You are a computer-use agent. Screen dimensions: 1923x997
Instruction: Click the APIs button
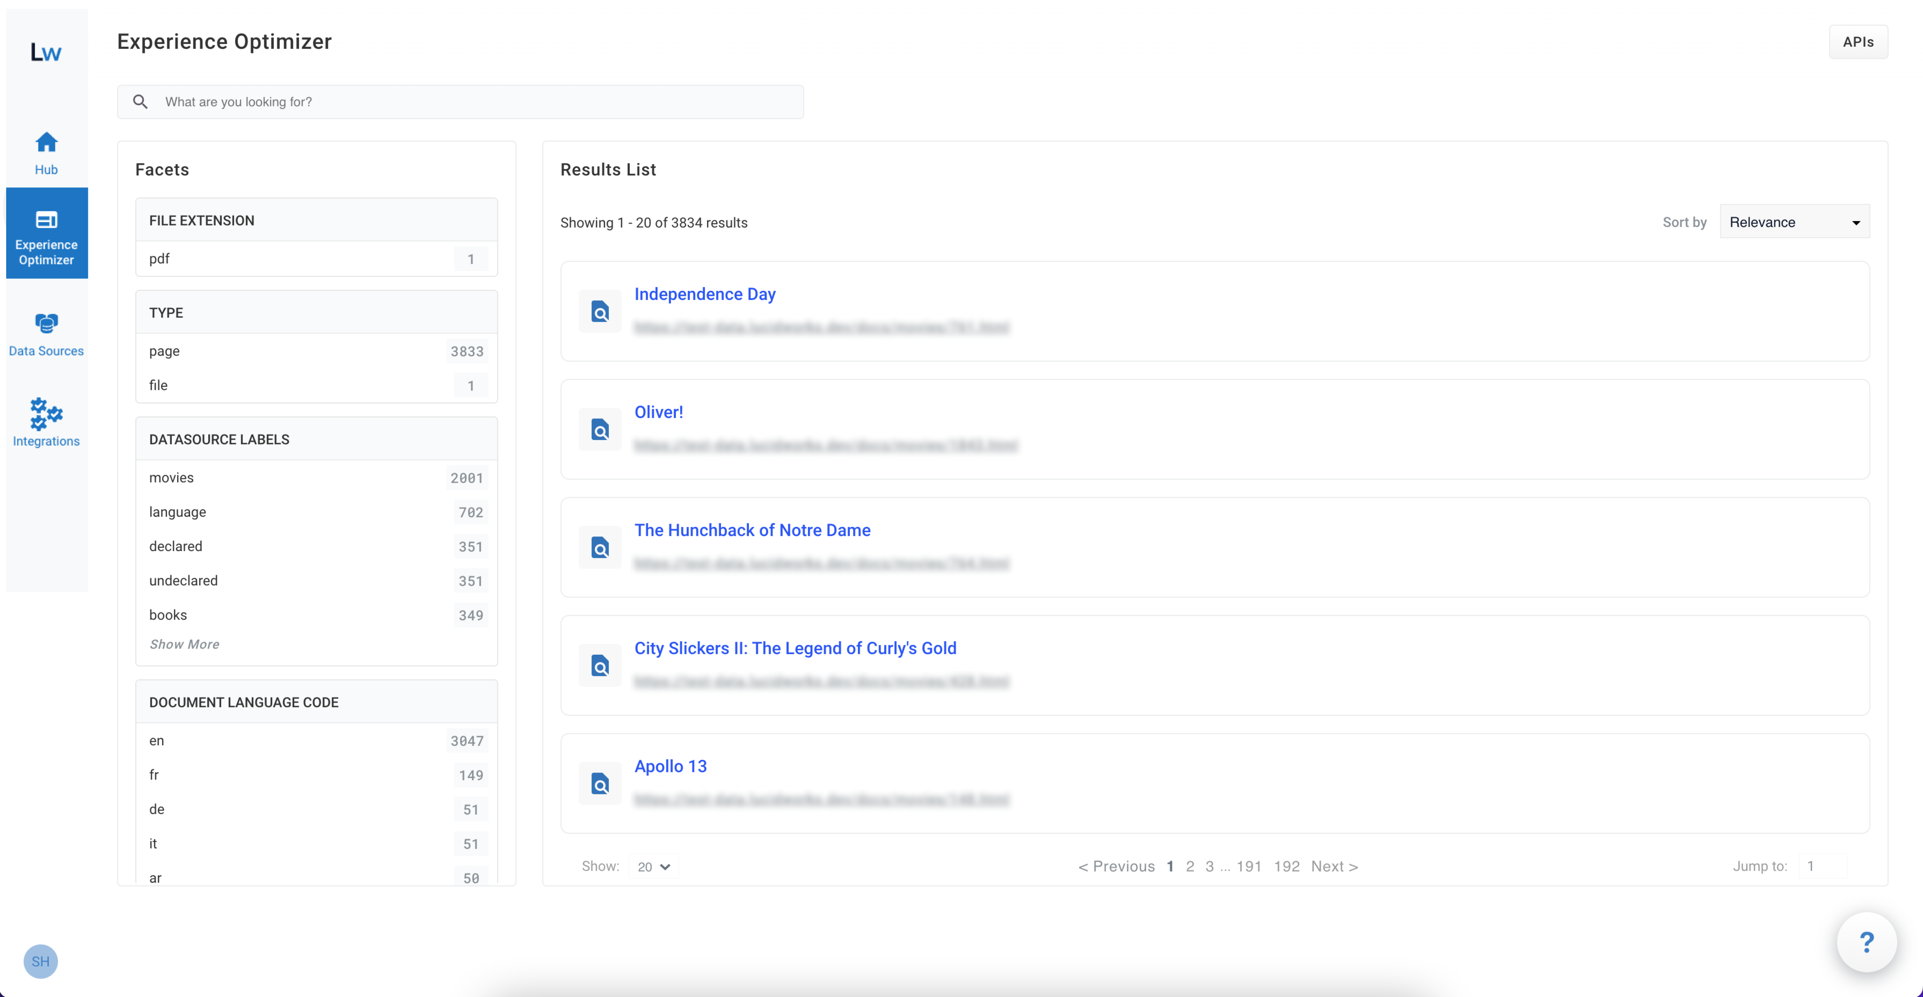click(x=1858, y=41)
